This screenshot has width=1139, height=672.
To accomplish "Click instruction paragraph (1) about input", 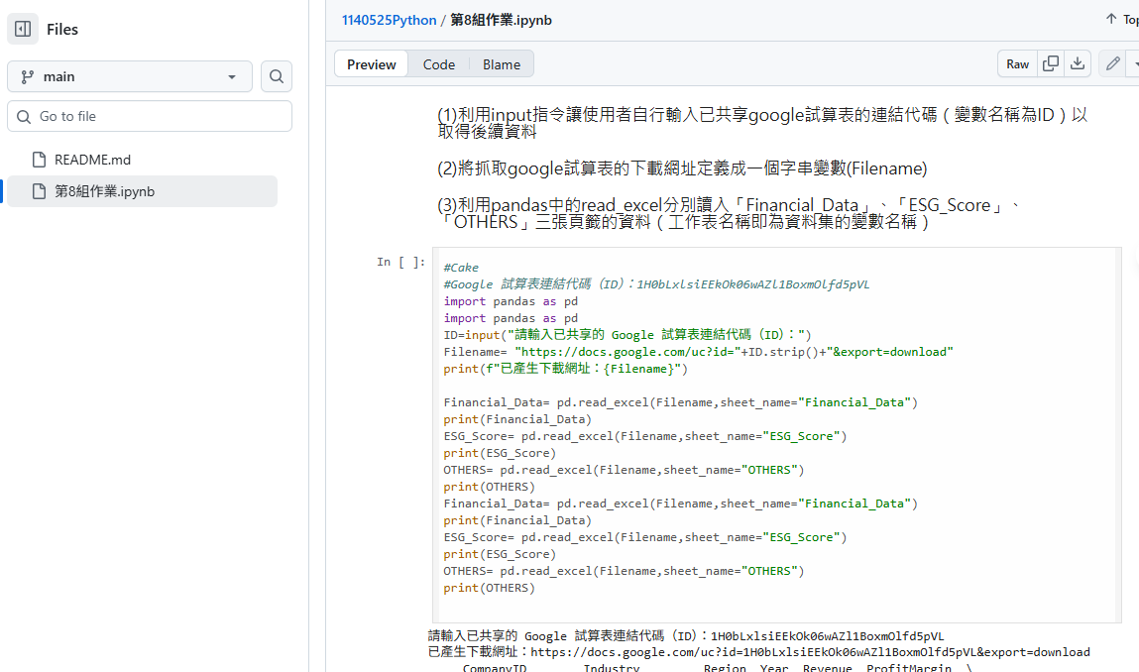I will point(762,123).
